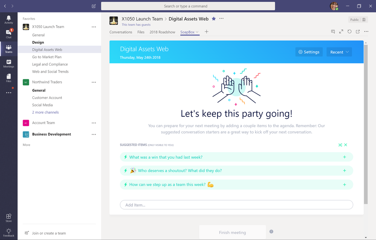Open the Files icon in the sidebar
Image resolution: width=376 pixels, height=240 pixels.
coord(9,78)
